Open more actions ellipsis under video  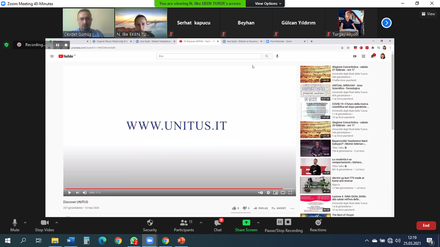click(292, 208)
